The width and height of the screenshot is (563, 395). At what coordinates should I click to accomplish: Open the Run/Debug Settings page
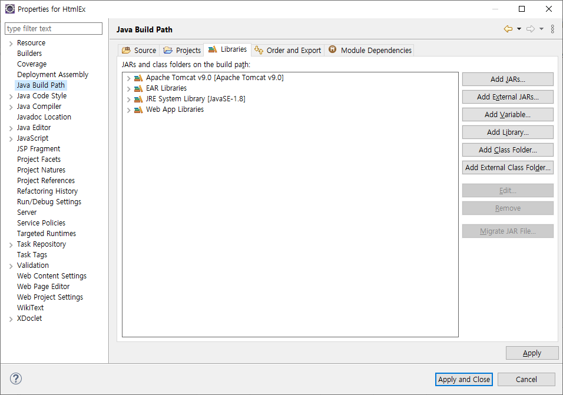pos(49,202)
